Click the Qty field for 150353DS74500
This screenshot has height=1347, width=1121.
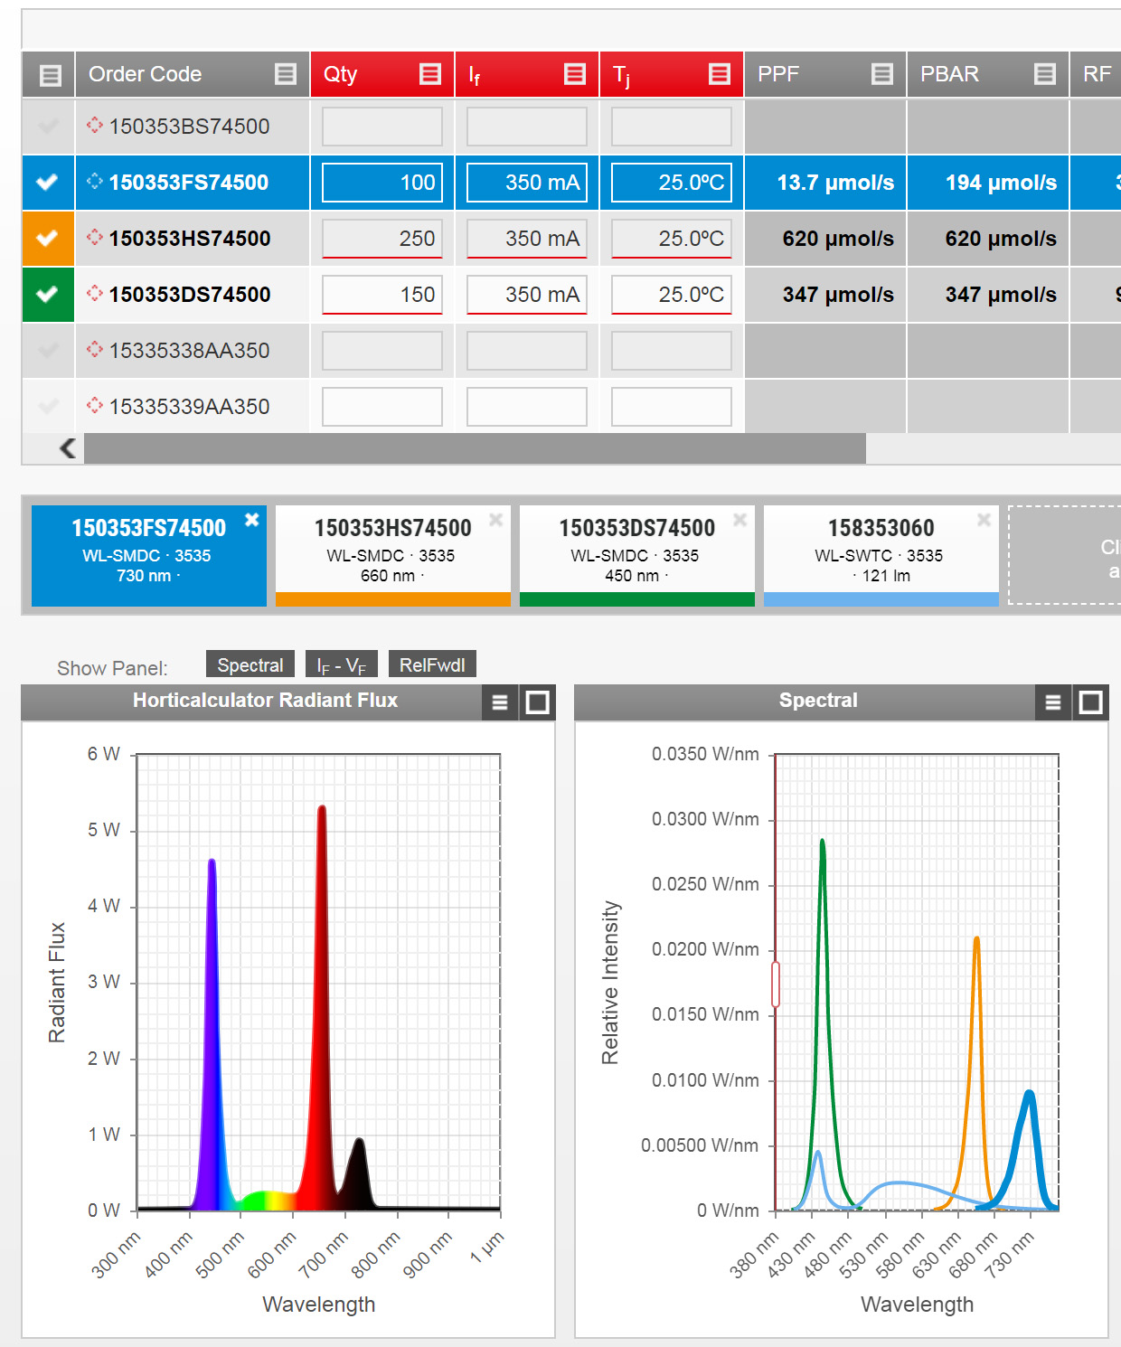(x=382, y=295)
